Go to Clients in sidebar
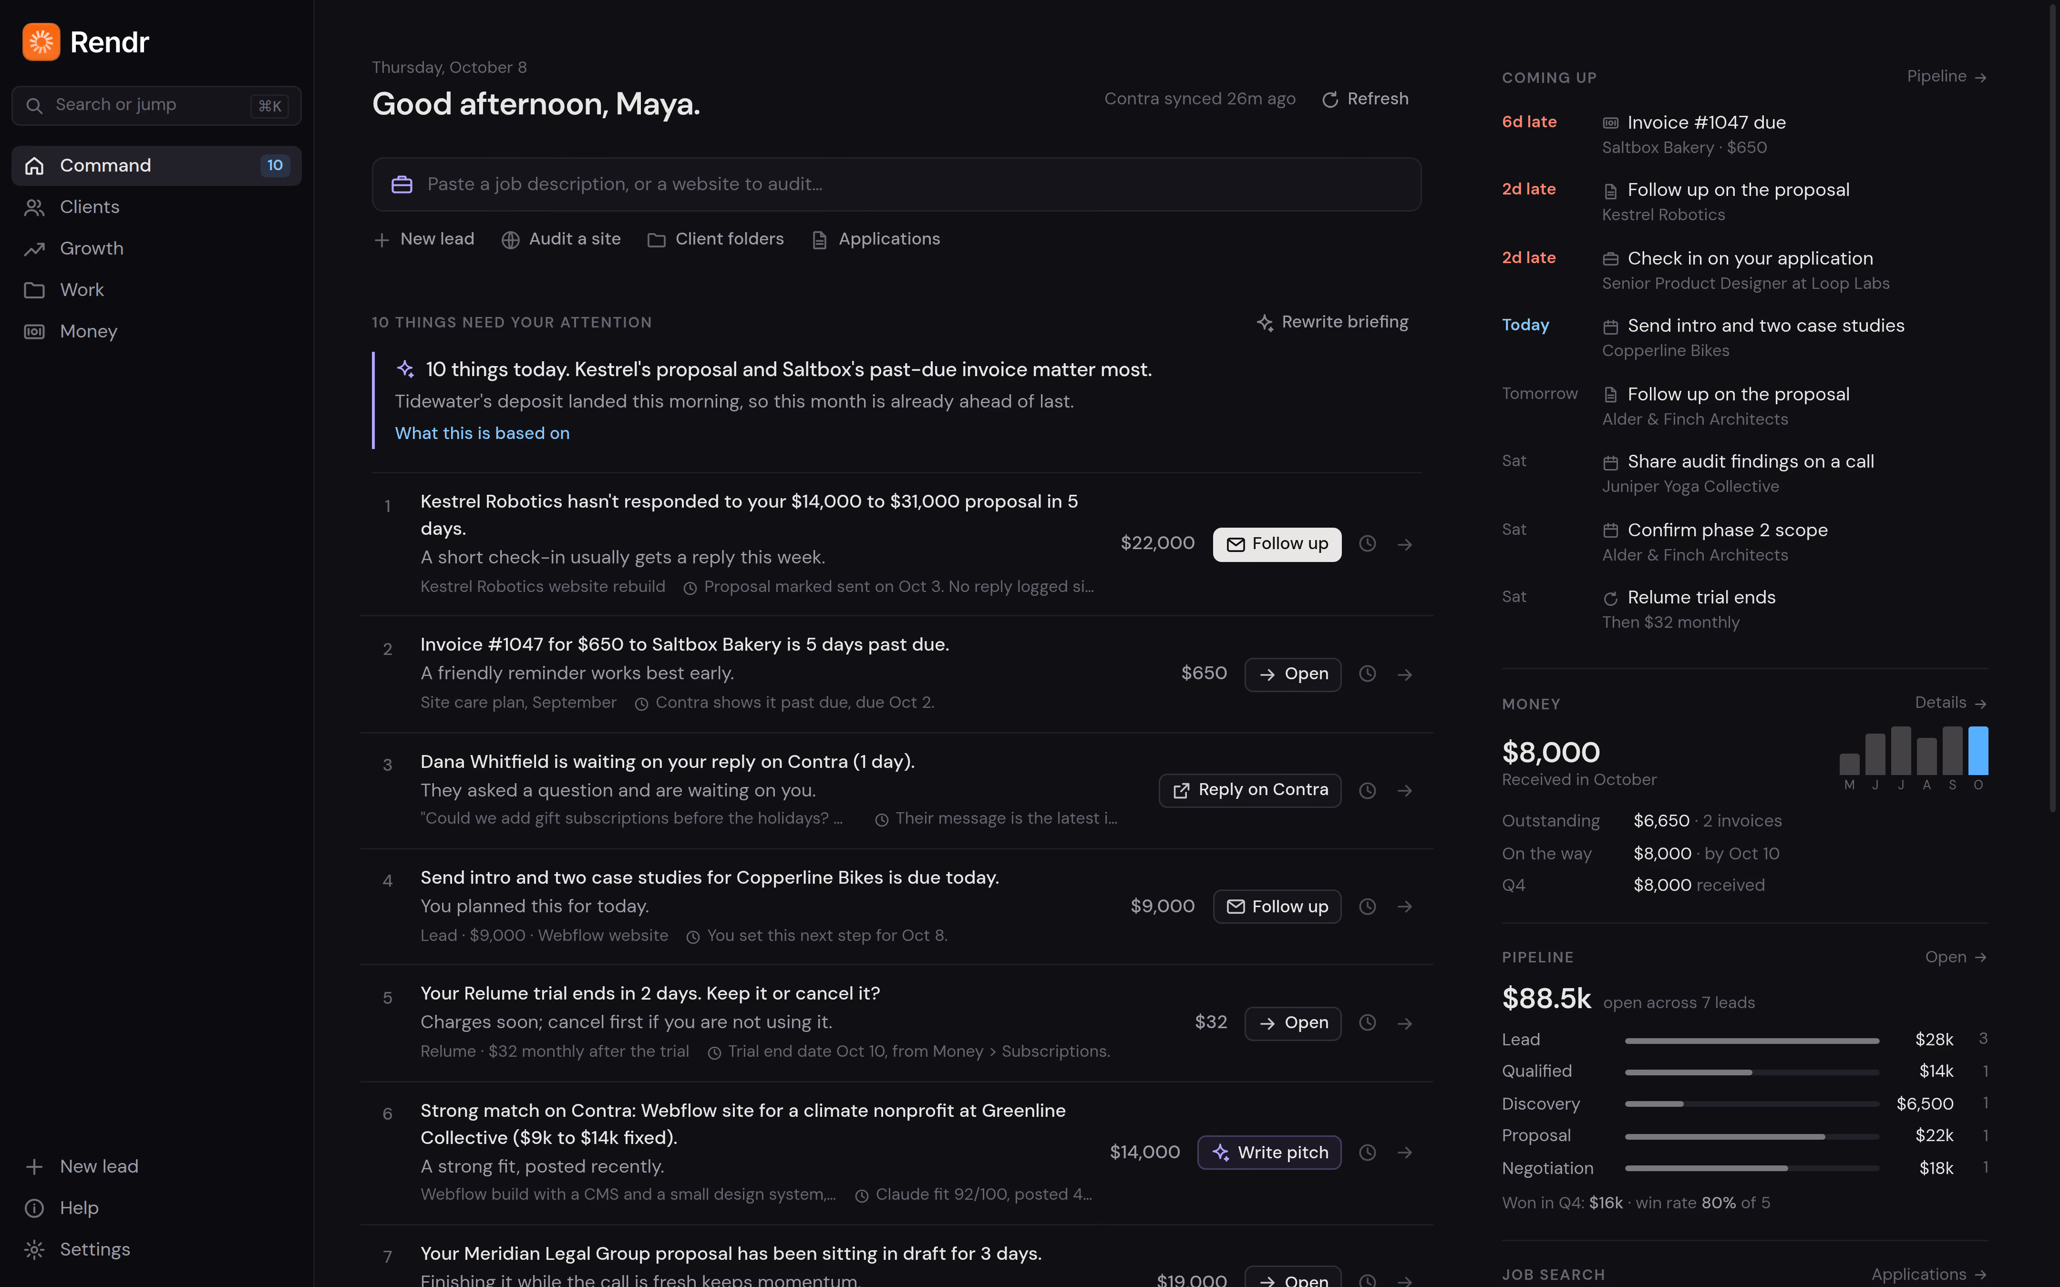This screenshot has height=1287, width=2060. 156,207
